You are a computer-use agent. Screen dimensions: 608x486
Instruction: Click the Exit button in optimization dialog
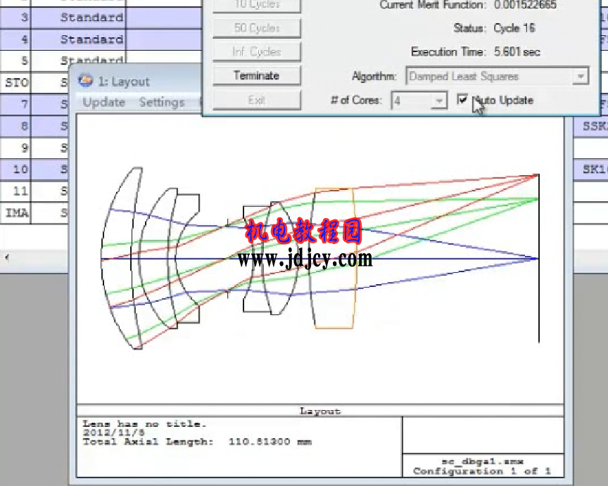257,101
